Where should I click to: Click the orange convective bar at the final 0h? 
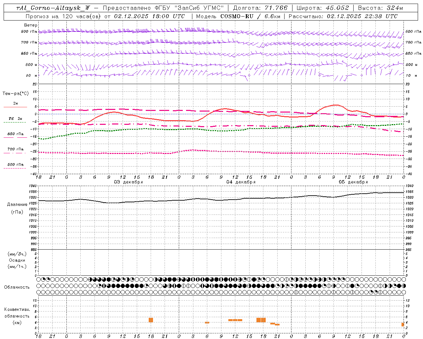403,325
